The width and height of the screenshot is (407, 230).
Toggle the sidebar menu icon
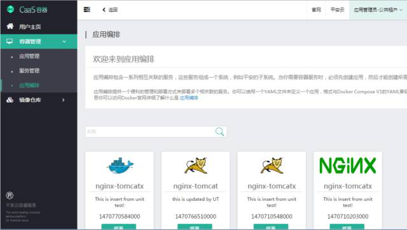[86, 10]
